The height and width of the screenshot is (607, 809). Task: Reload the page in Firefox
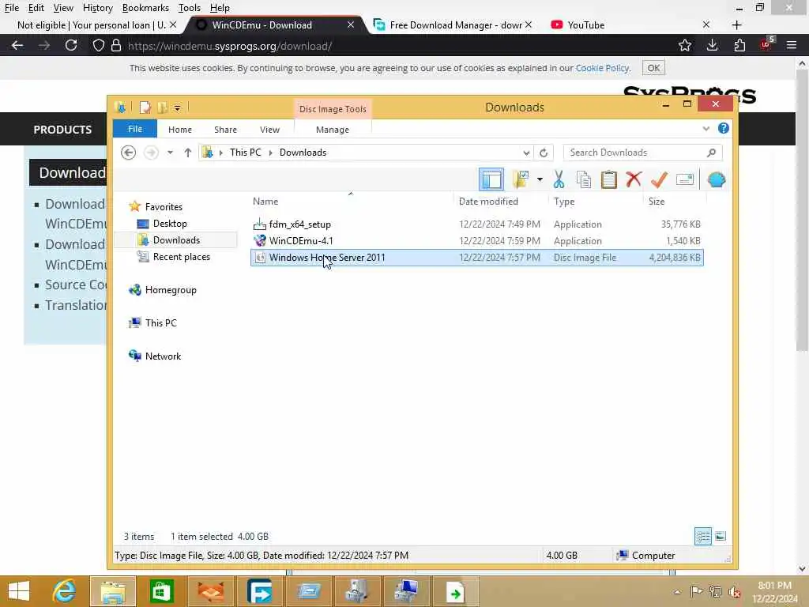coord(71,45)
